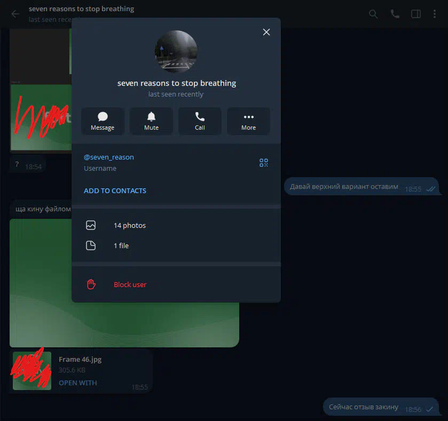The height and width of the screenshot is (421, 448).
Task: Click OPEN WITH for Frame 46.jpg
Action: tap(77, 383)
